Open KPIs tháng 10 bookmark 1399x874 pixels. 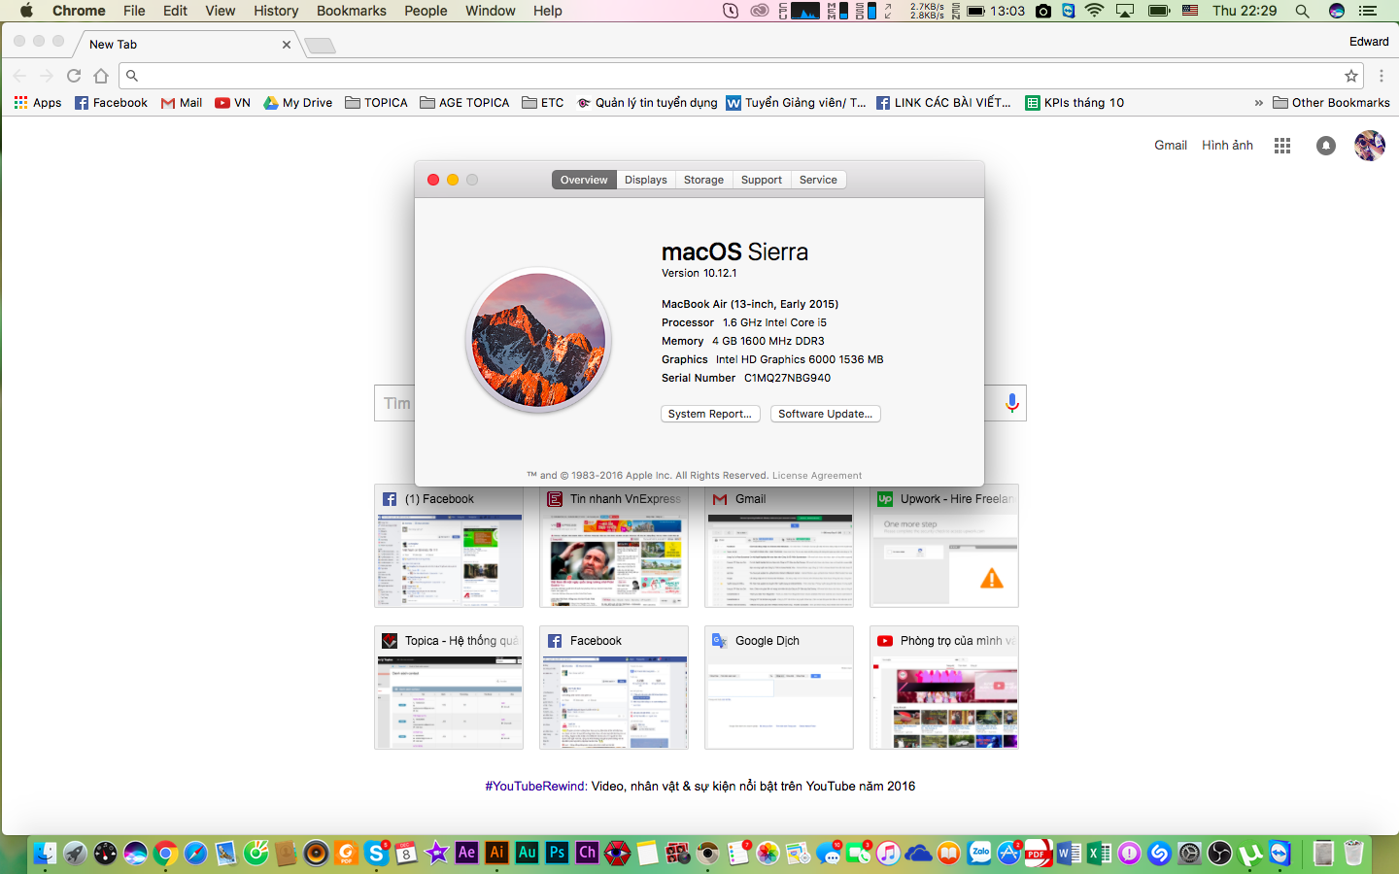click(x=1075, y=103)
